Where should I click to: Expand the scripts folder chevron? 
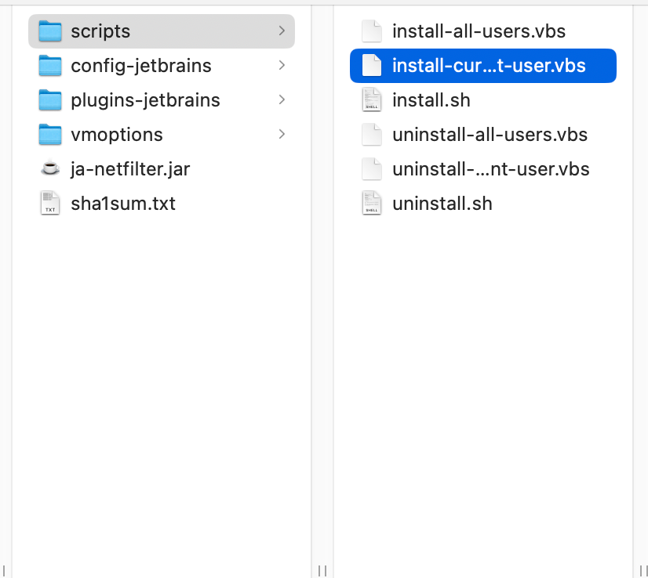click(x=282, y=31)
